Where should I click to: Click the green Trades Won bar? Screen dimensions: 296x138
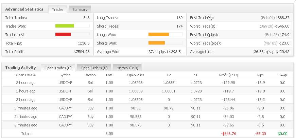pos(65,26)
